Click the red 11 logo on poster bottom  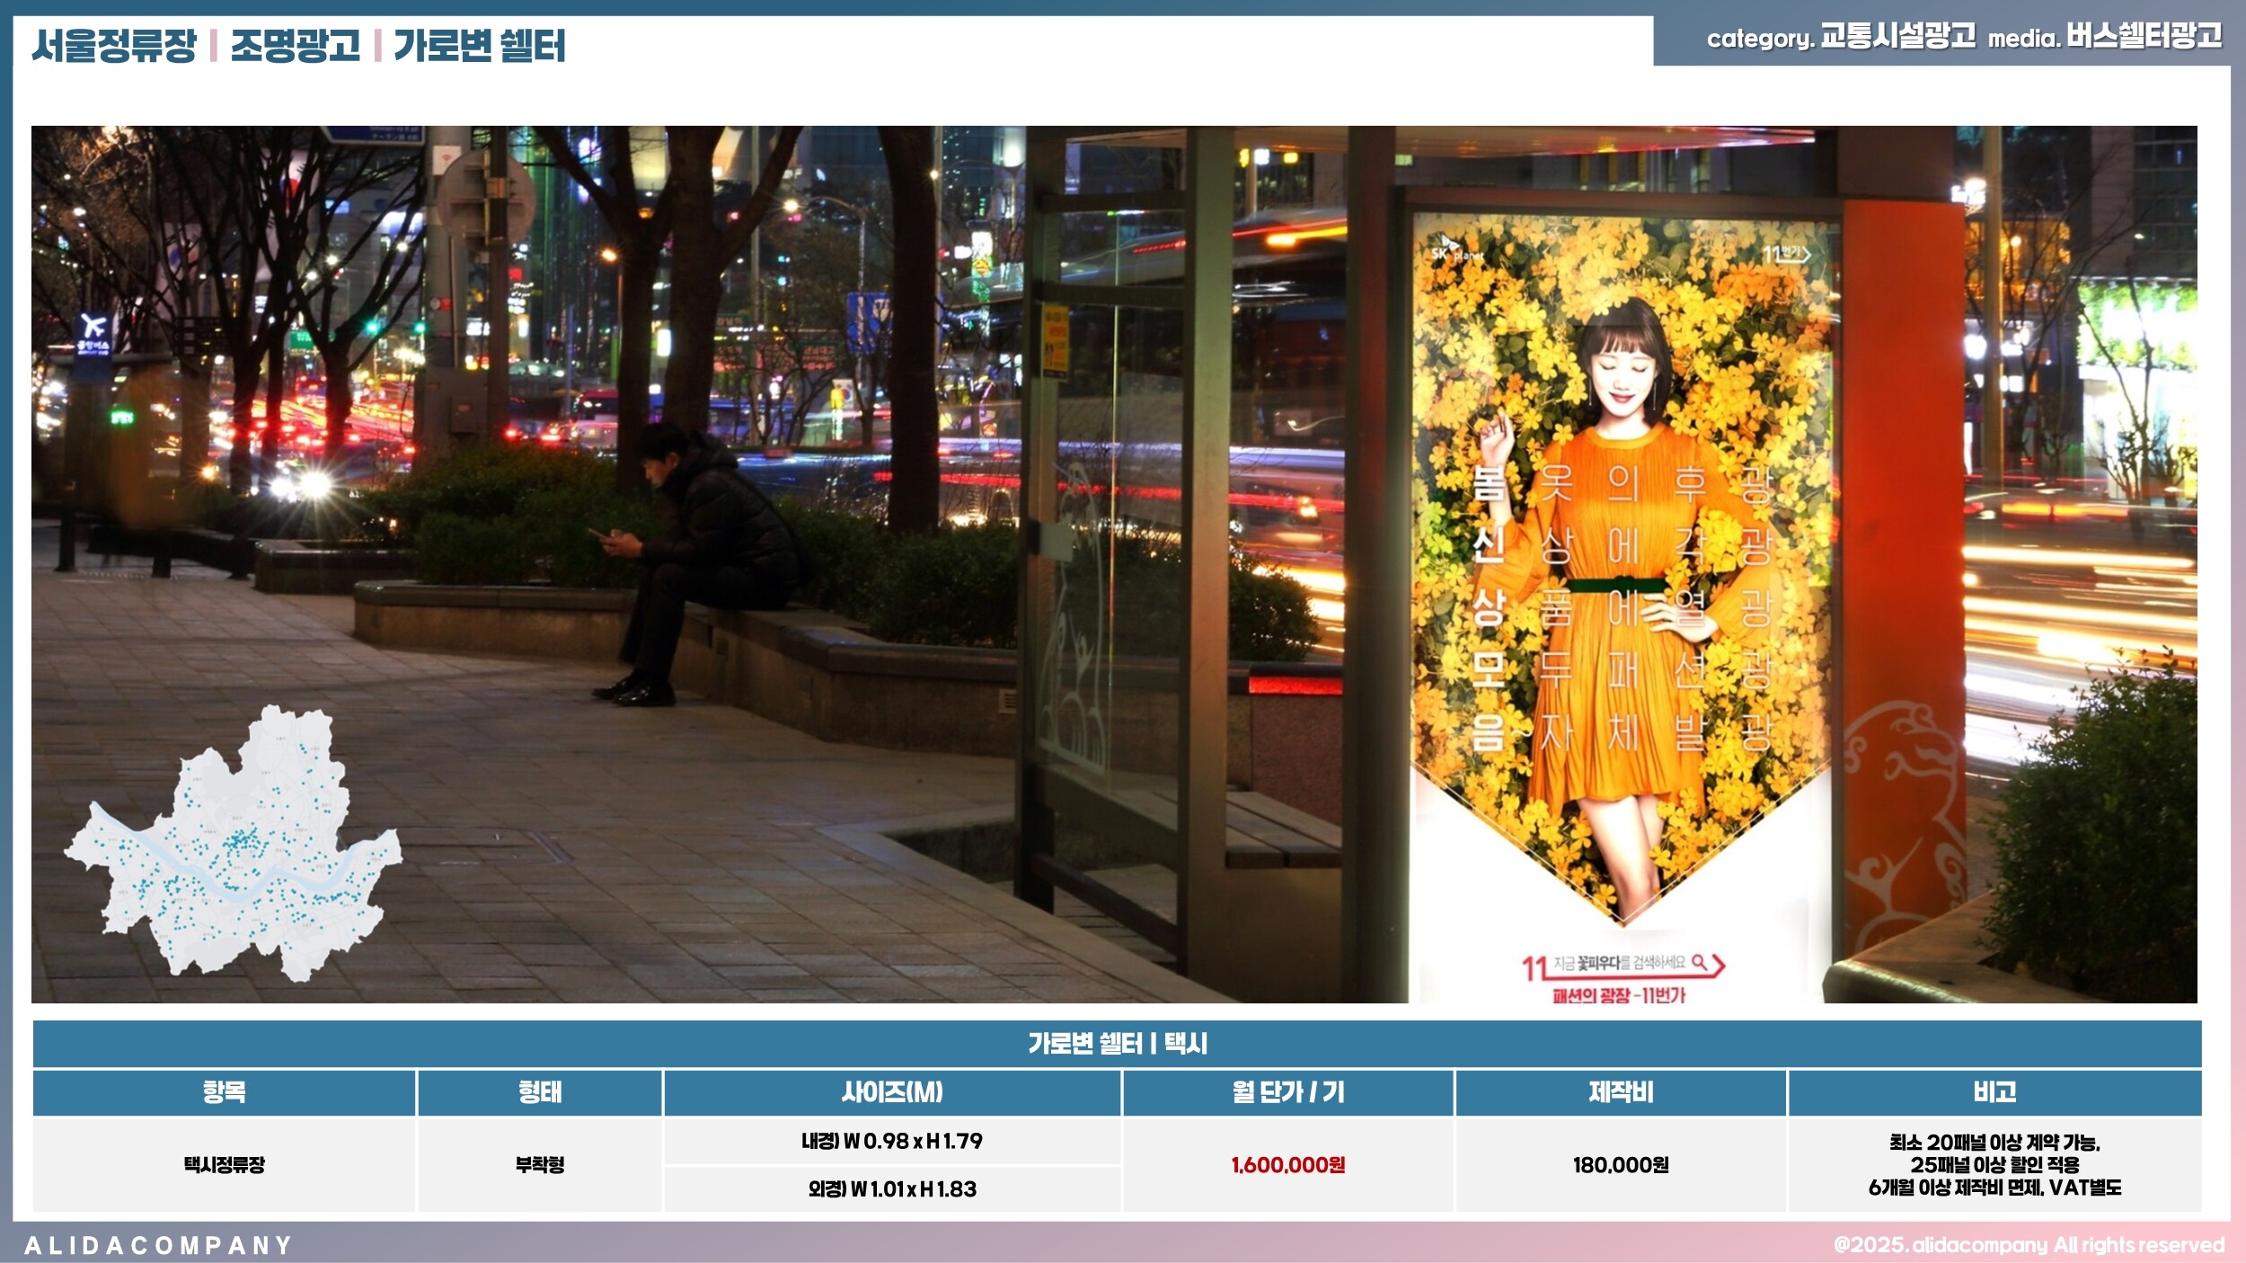click(x=1534, y=969)
